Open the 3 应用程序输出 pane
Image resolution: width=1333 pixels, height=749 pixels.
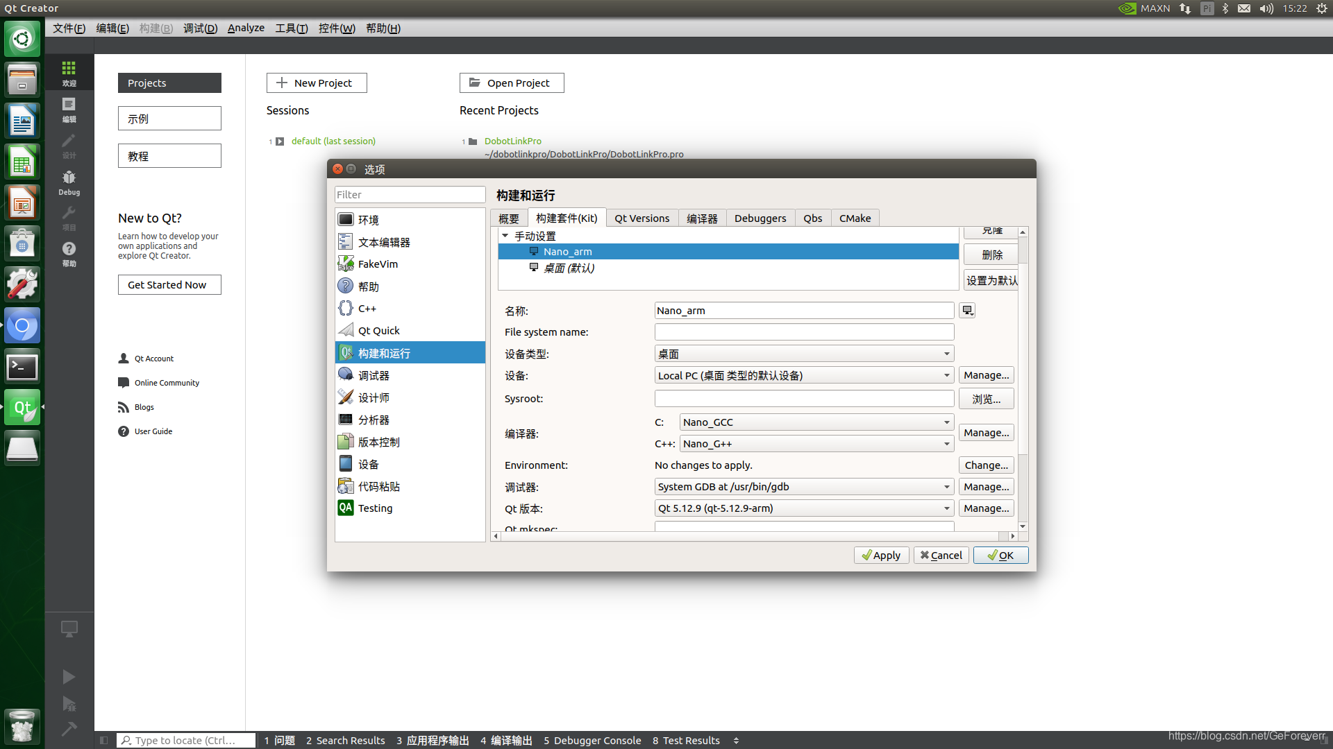[x=433, y=740]
